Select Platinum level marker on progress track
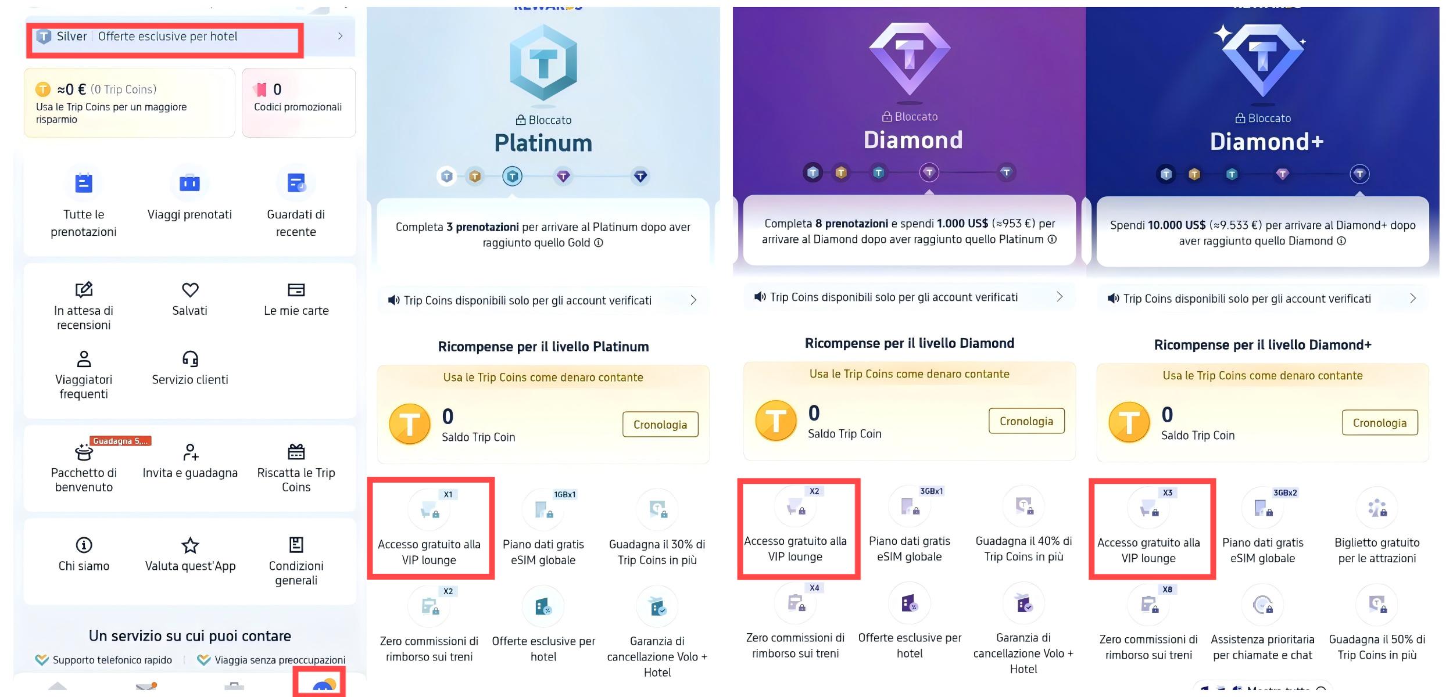 point(512,176)
